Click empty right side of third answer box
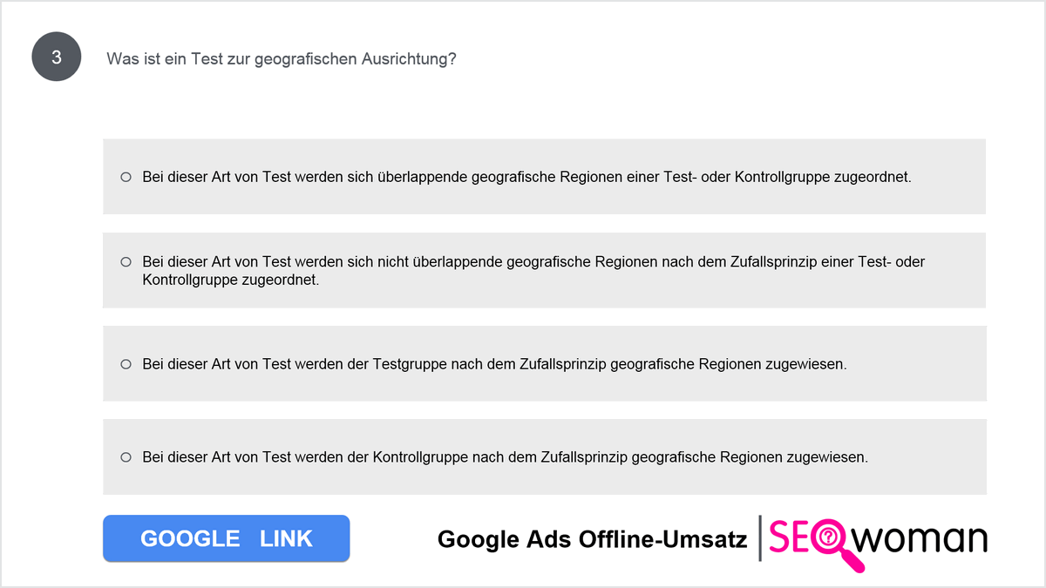Image resolution: width=1046 pixels, height=588 pixels. [x=915, y=364]
